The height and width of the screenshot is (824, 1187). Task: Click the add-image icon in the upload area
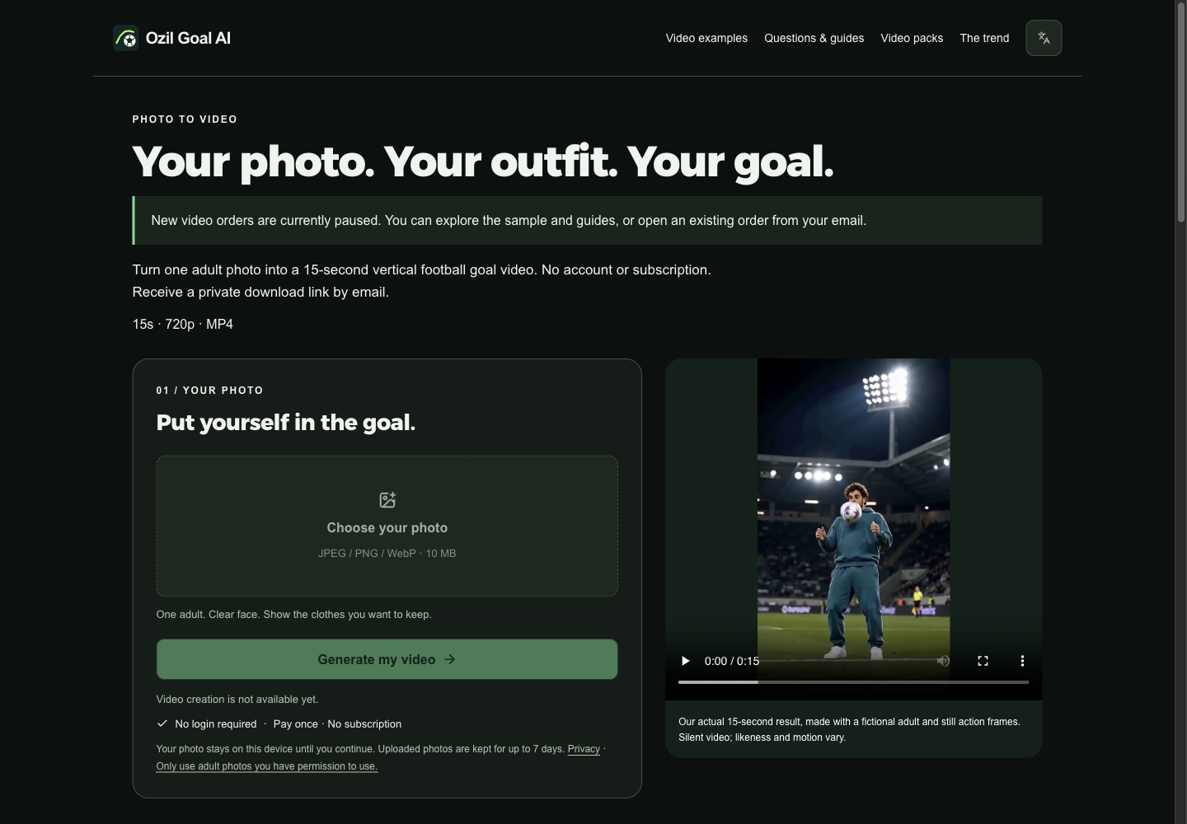[387, 500]
